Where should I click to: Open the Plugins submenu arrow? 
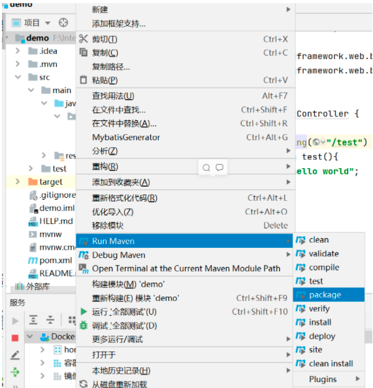357,379
